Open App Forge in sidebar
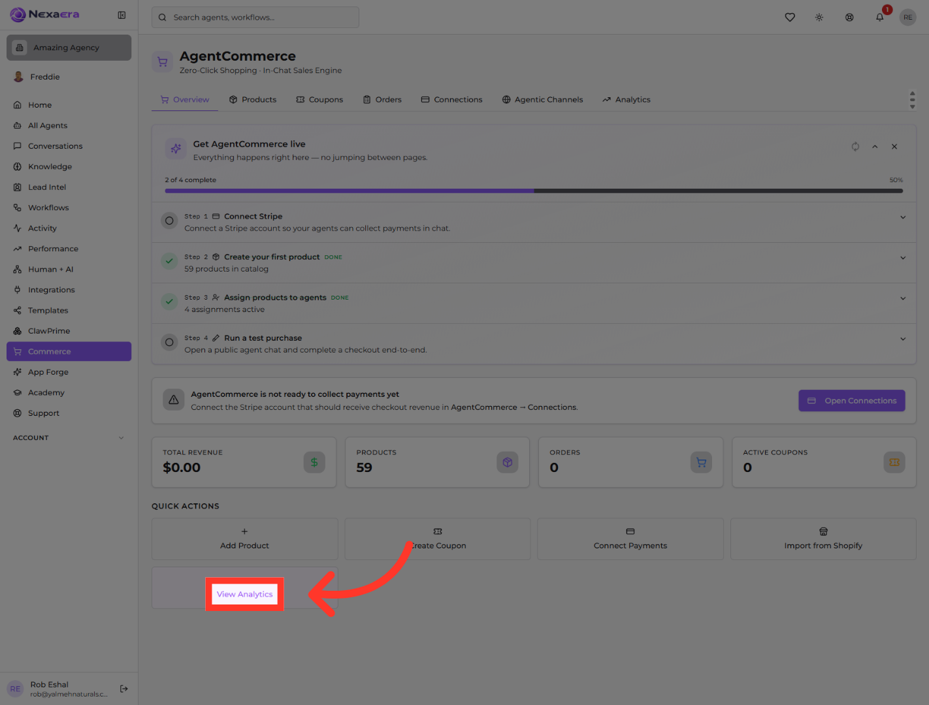The width and height of the screenshot is (929, 705). tap(69, 372)
